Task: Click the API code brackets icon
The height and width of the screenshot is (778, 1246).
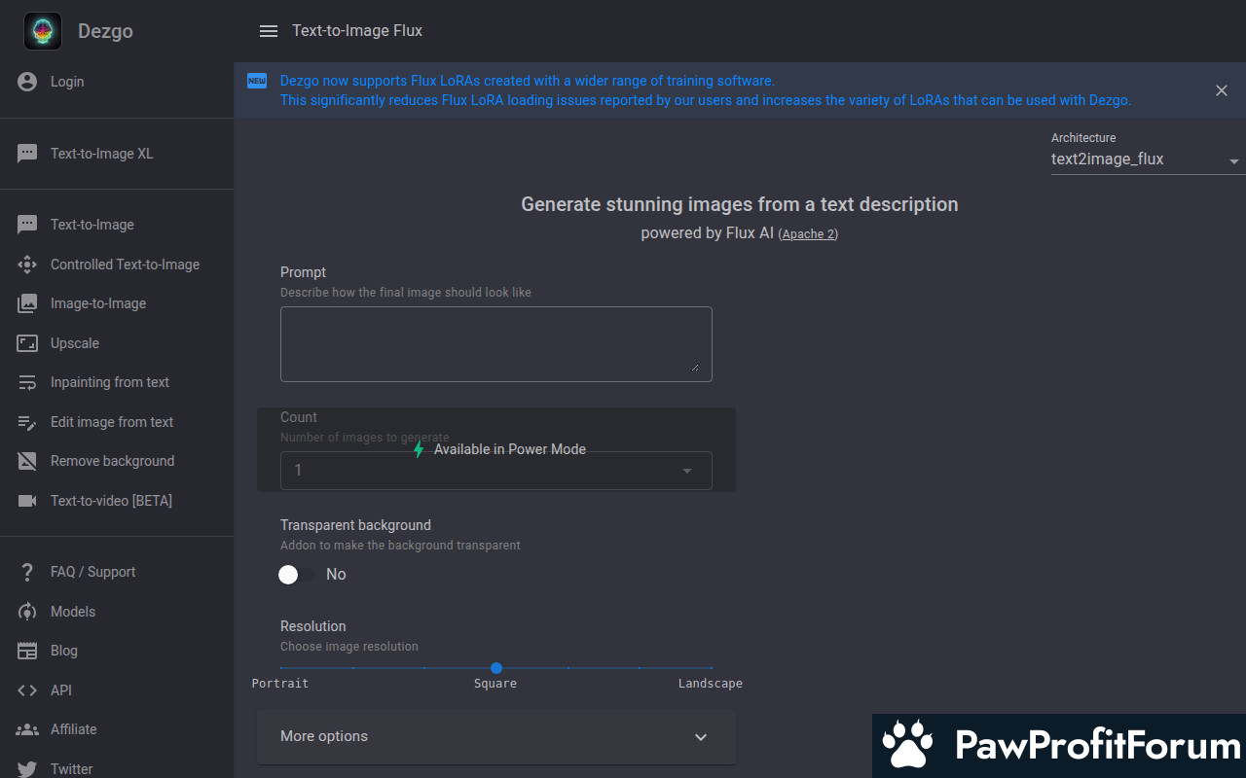Action: tap(27, 690)
